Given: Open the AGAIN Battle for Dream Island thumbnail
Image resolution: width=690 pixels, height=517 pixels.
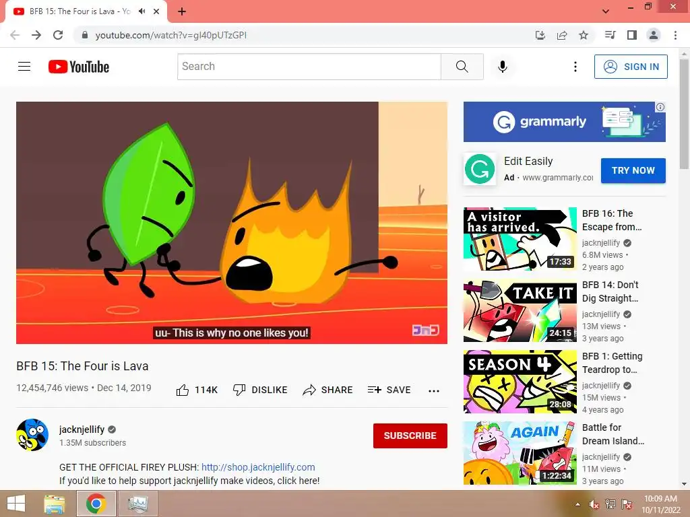Looking at the screenshot, I should [x=520, y=453].
